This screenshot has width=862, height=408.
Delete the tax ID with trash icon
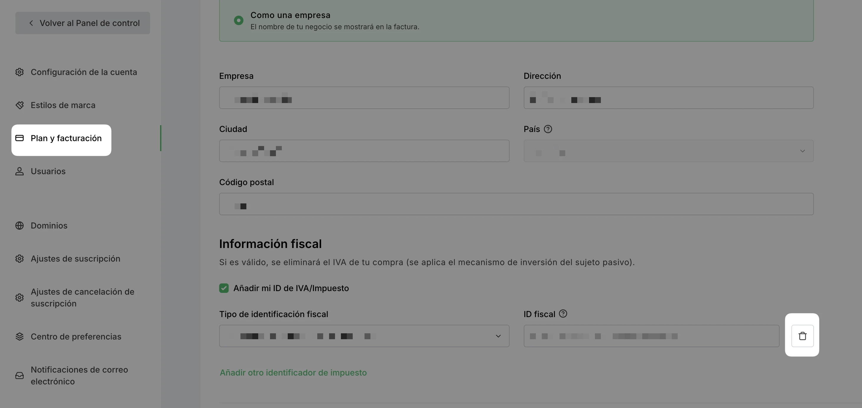[802, 336]
